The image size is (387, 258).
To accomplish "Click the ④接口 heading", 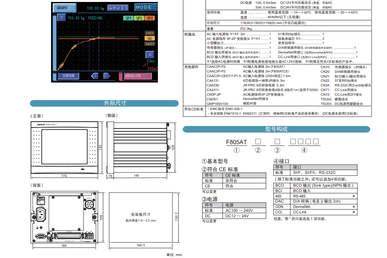I will click(281, 162).
